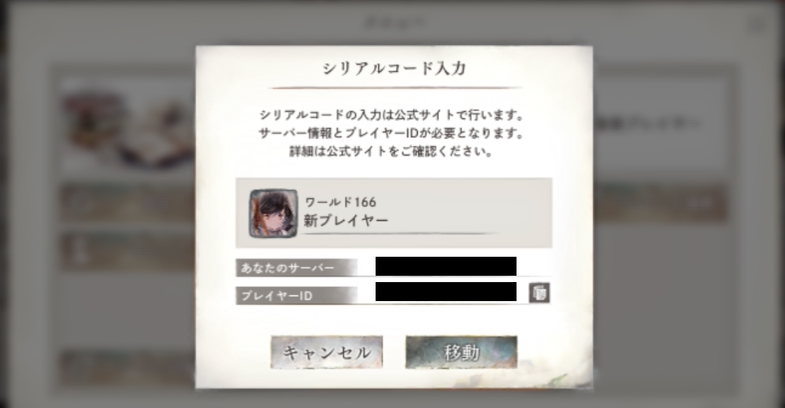Viewport: 785px width, 408px height.
Task: Click the 移動 button to go to site
Action: (x=461, y=352)
